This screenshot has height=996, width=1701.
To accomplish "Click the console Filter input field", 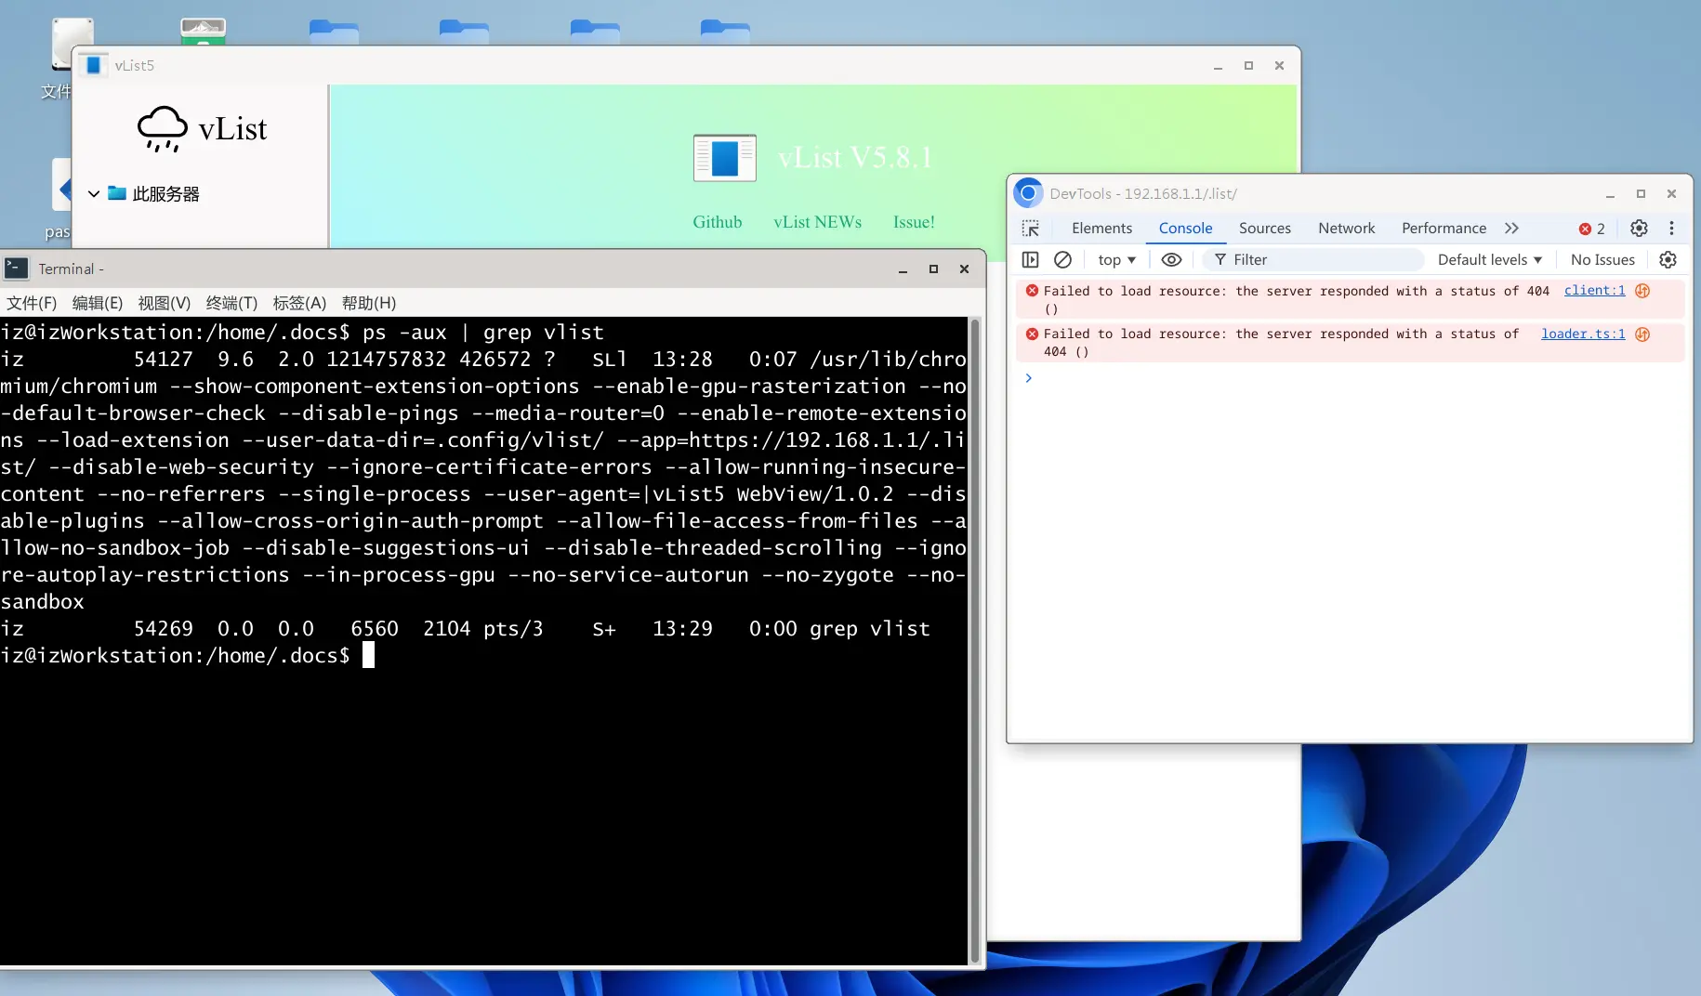I will (x=1313, y=260).
